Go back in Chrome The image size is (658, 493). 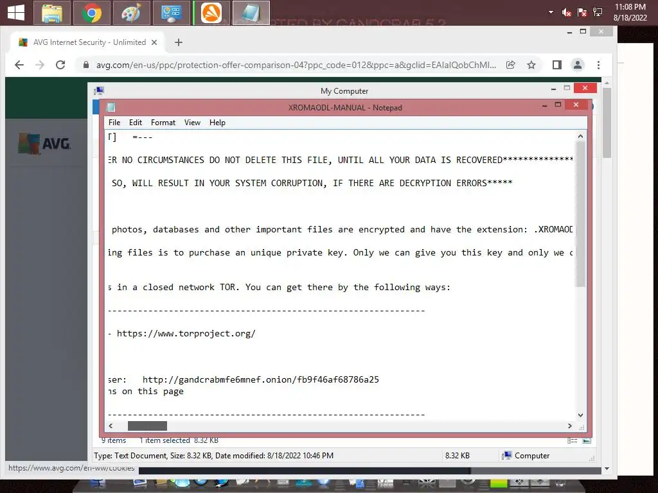[19, 65]
